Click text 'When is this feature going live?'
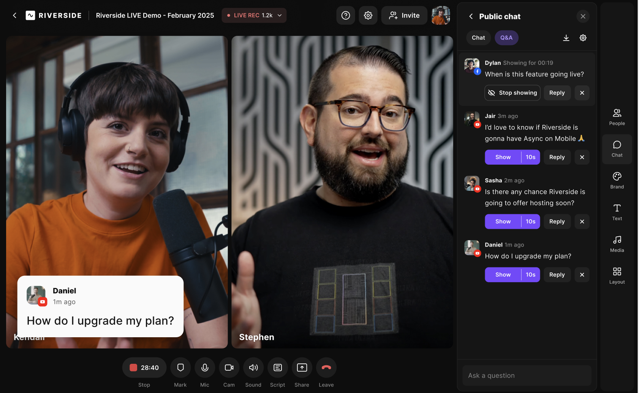Viewport: 639px width, 393px height. click(x=534, y=74)
